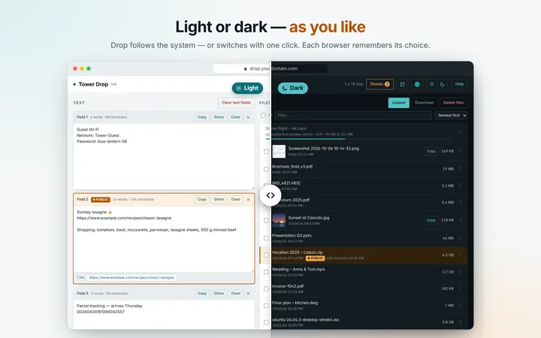Viewport: 541px width, 338px height.
Task: Close Field 2 with its X icon
Action: pyautogui.click(x=248, y=199)
